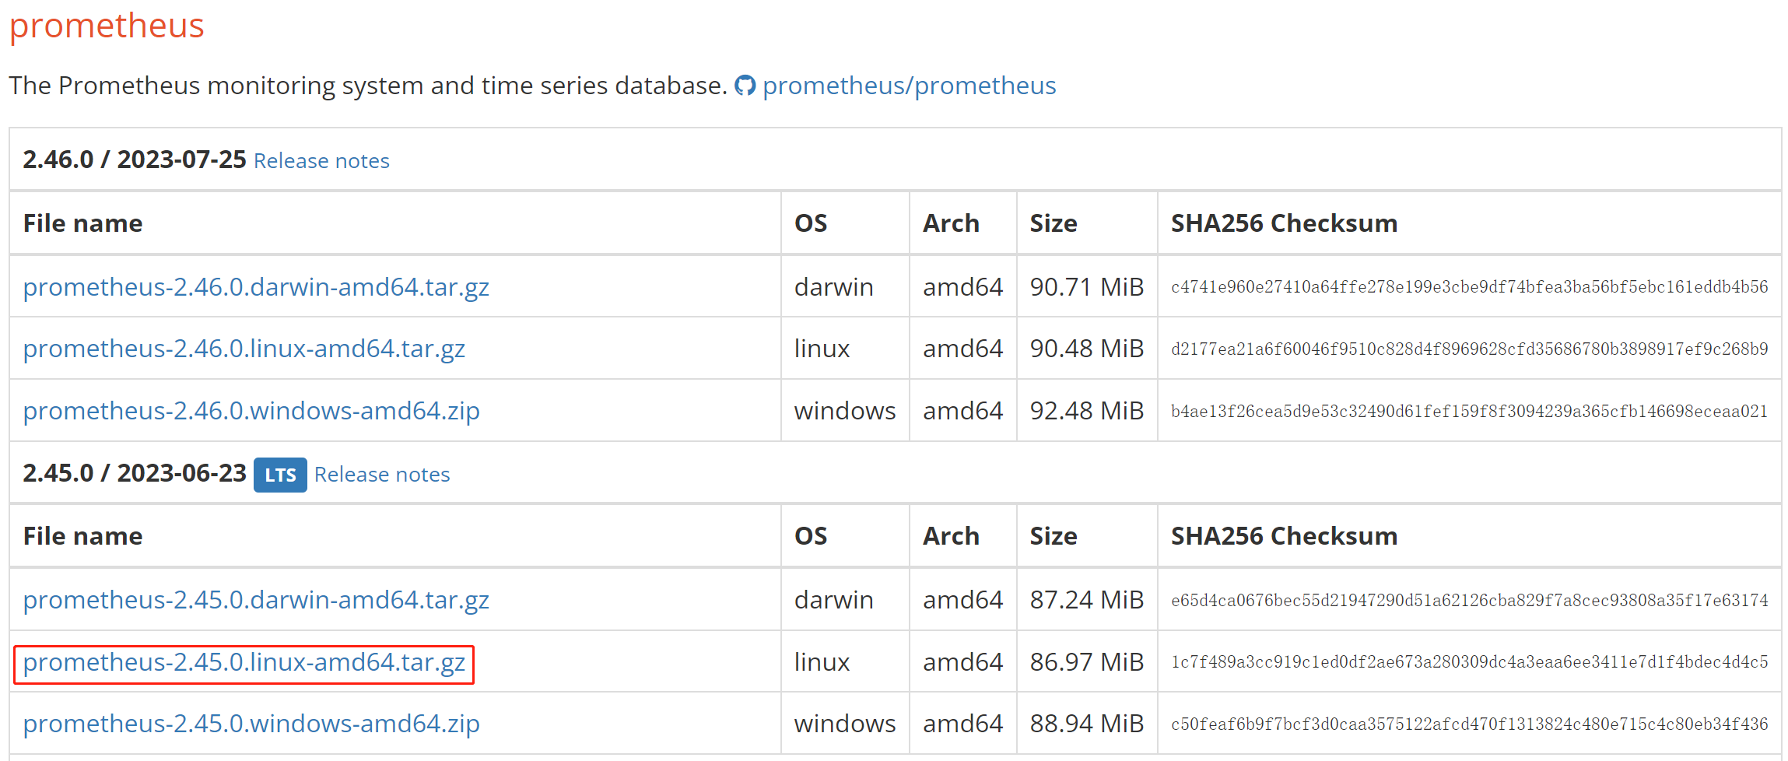Download prometheus-2.46.0.windows-amd64.zip
The width and height of the screenshot is (1788, 761).
click(251, 411)
